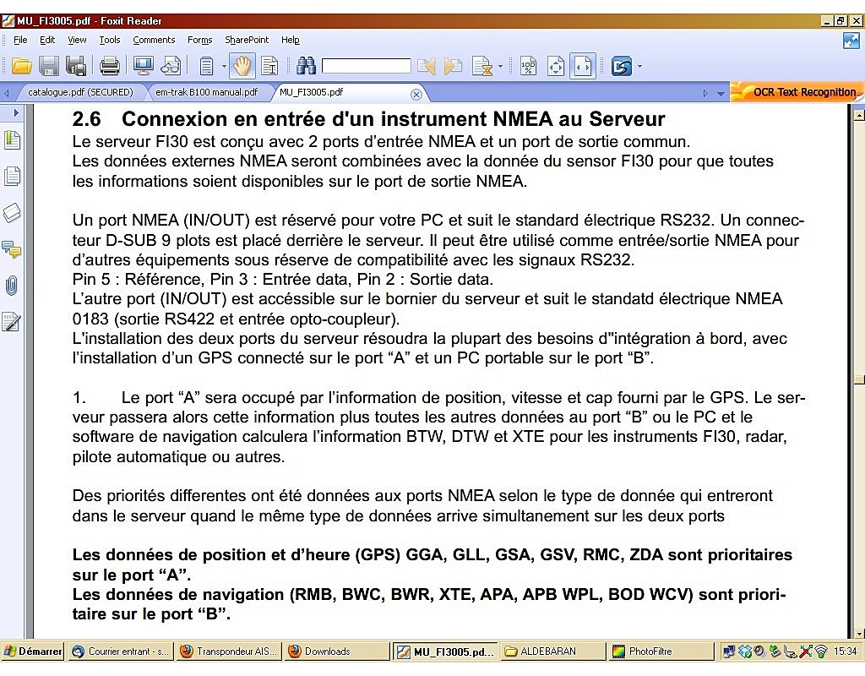Click the Save As icon with printer overlay

(x=75, y=67)
